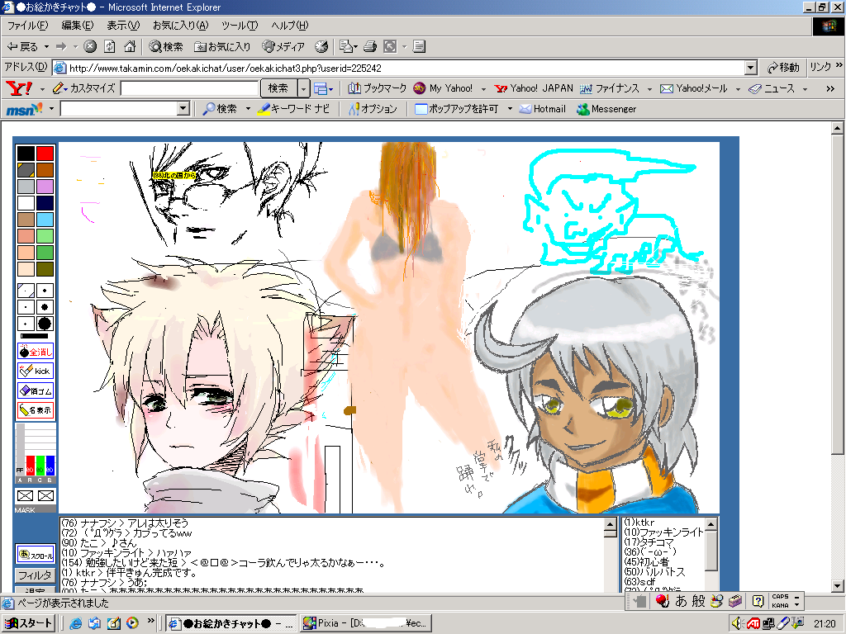Open the History icon in IE toolbar
The height and width of the screenshot is (634, 846).
click(x=321, y=46)
